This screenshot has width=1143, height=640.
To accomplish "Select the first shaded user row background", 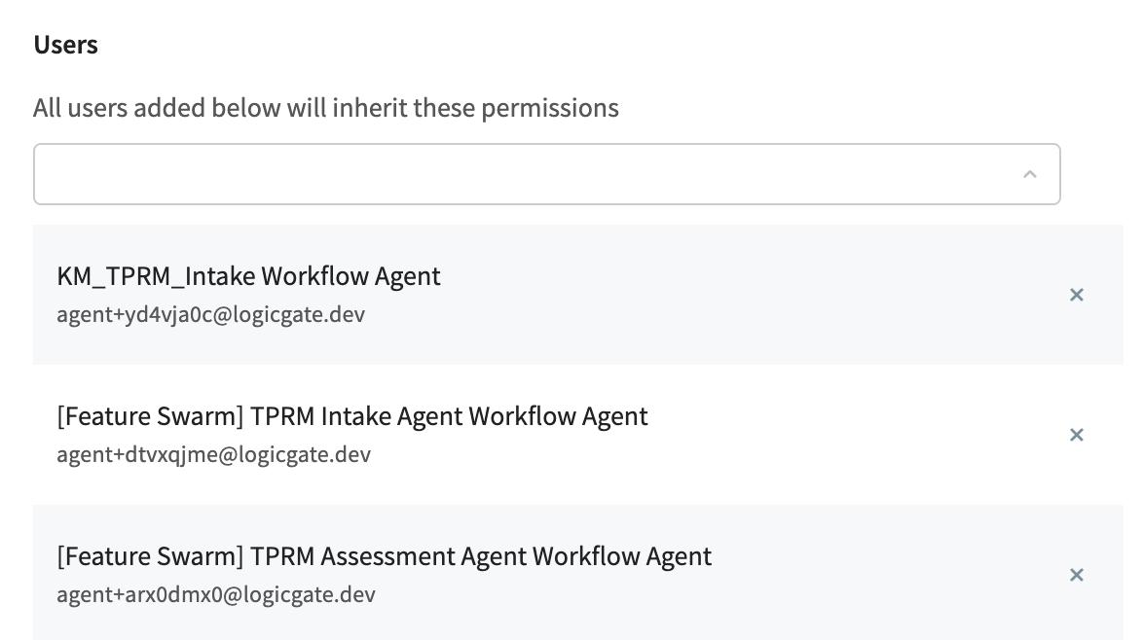I will pyautogui.click(x=578, y=295).
